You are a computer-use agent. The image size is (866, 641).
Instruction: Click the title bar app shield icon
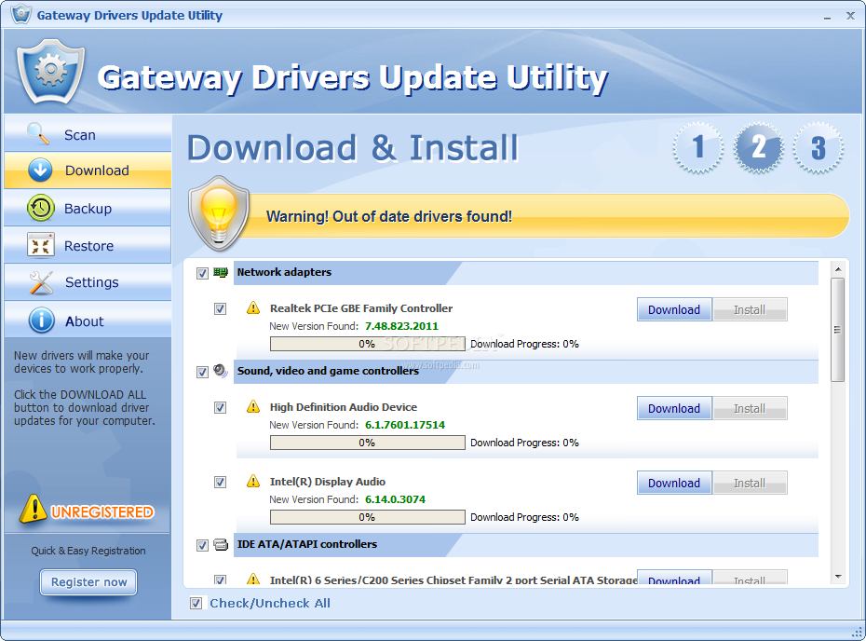click(21, 14)
